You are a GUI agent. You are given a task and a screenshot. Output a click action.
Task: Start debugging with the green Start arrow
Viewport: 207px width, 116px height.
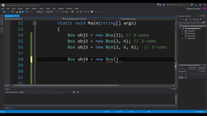pyautogui.click(x=63, y=12)
